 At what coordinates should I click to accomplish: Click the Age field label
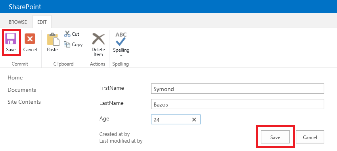104,119
